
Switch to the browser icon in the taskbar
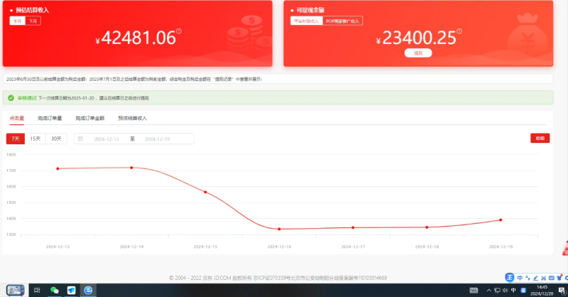coord(88,290)
